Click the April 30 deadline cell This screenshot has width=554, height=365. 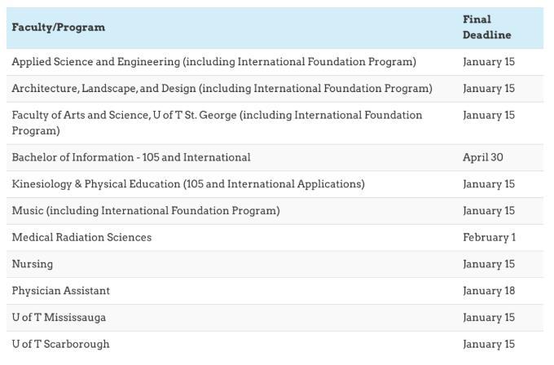point(483,157)
